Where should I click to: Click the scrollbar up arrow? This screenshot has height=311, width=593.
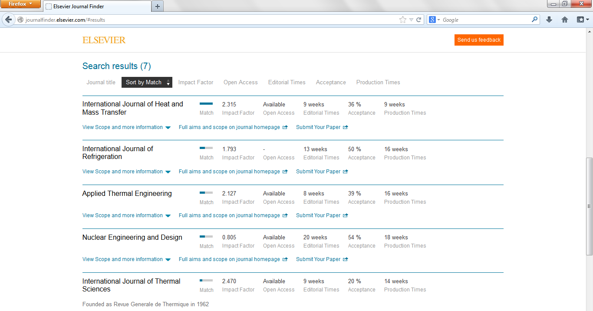click(589, 32)
